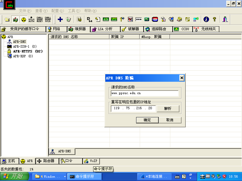The width and height of the screenshot is (242, 181).
Task: Toggle the Start/Stop APR radiation icon
Action: (24, 19)
